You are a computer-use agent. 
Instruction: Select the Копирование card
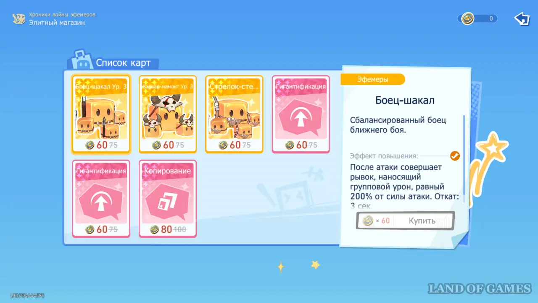pos(168,199)
